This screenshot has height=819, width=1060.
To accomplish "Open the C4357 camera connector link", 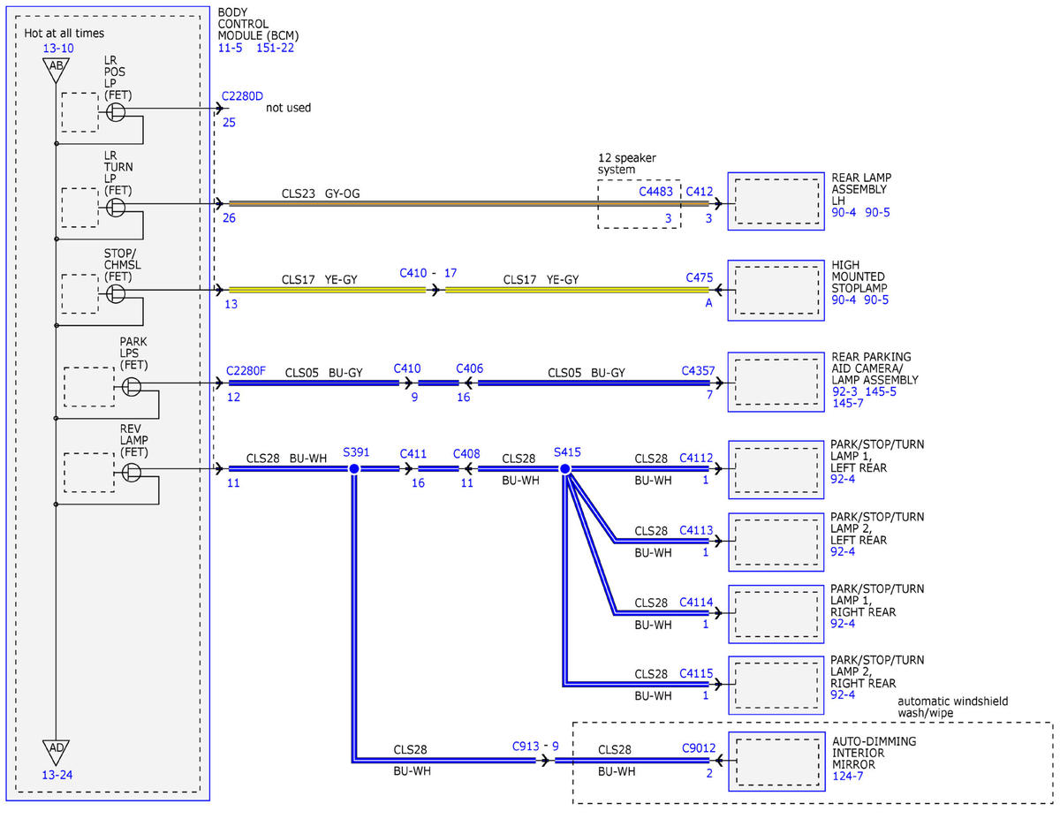I will [x=697, y=371].
